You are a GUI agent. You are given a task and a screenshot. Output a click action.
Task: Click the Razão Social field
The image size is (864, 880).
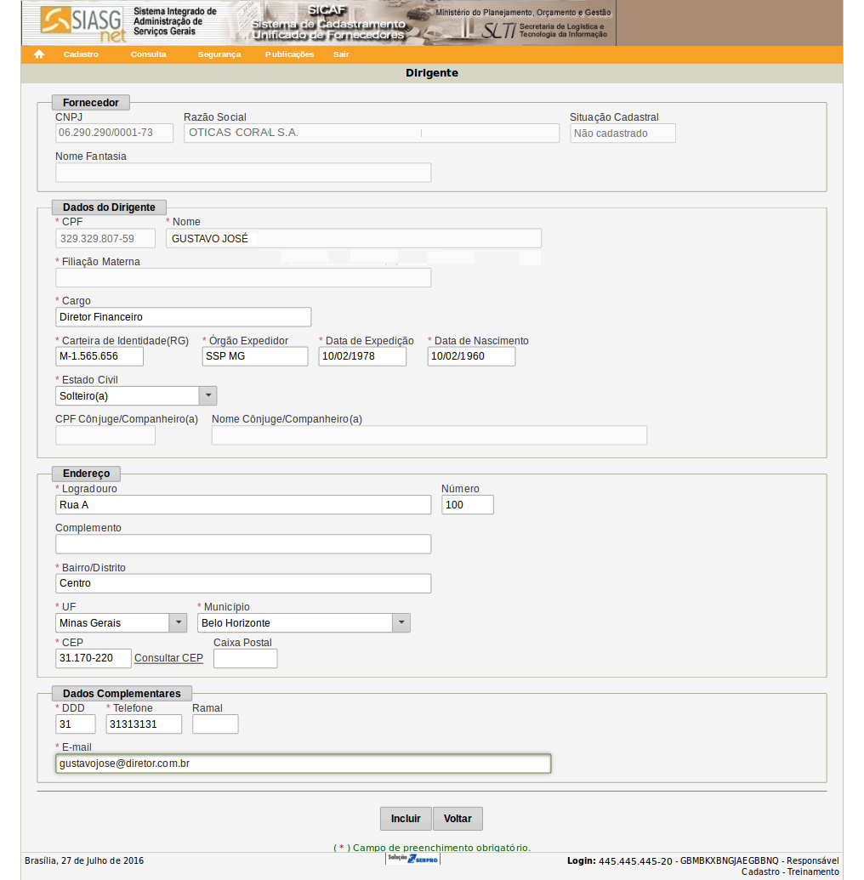coord(372,133)
